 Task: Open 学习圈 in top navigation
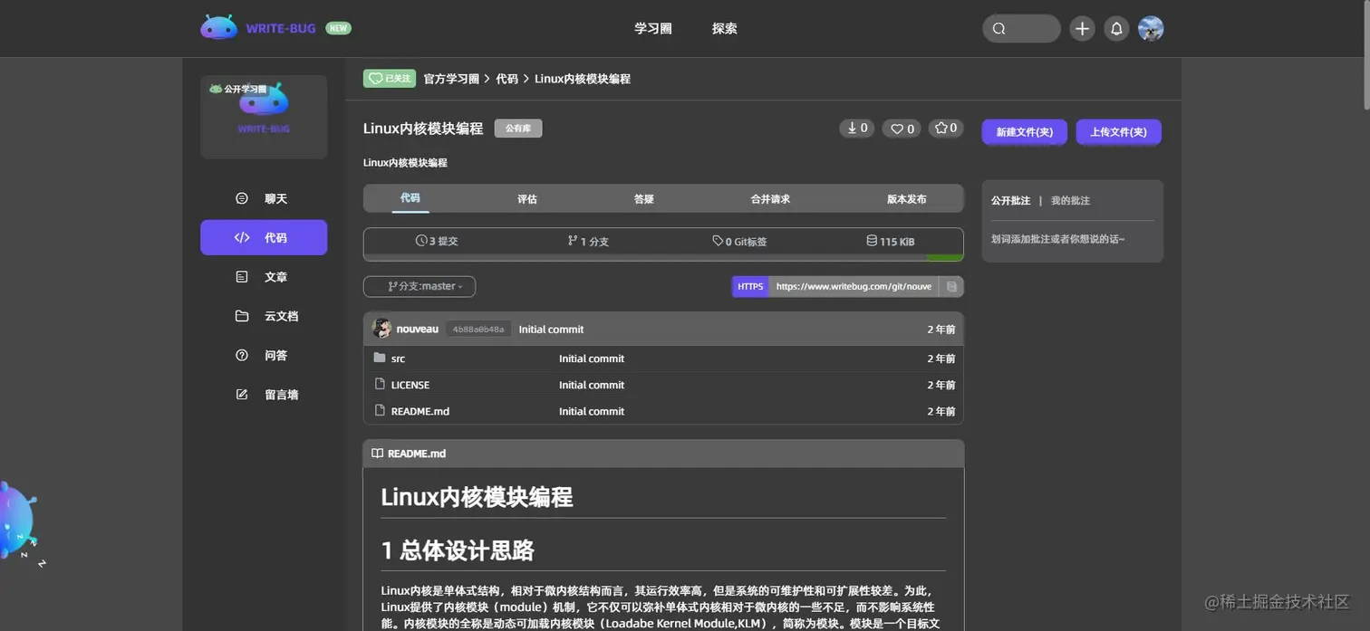[x=653, y=28]
